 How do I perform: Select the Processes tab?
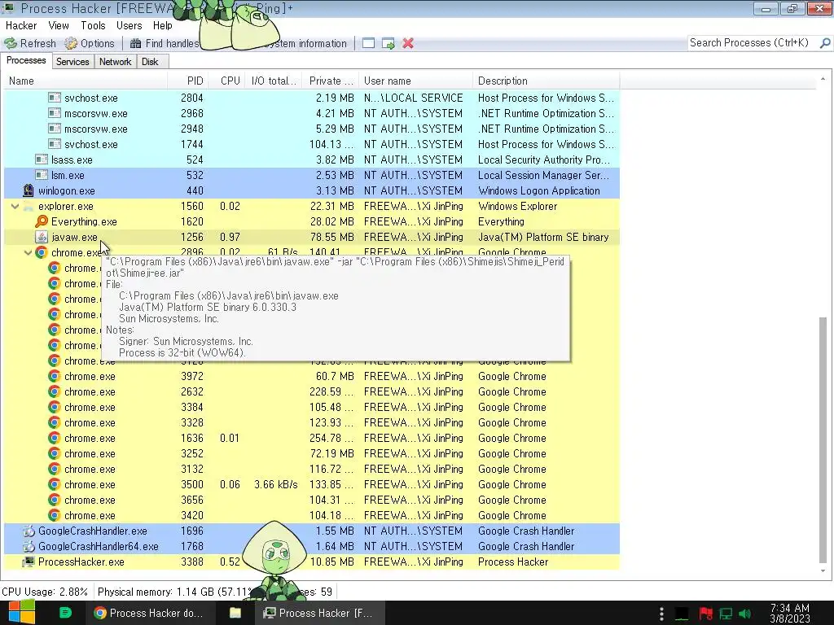[x=26, y=60]
